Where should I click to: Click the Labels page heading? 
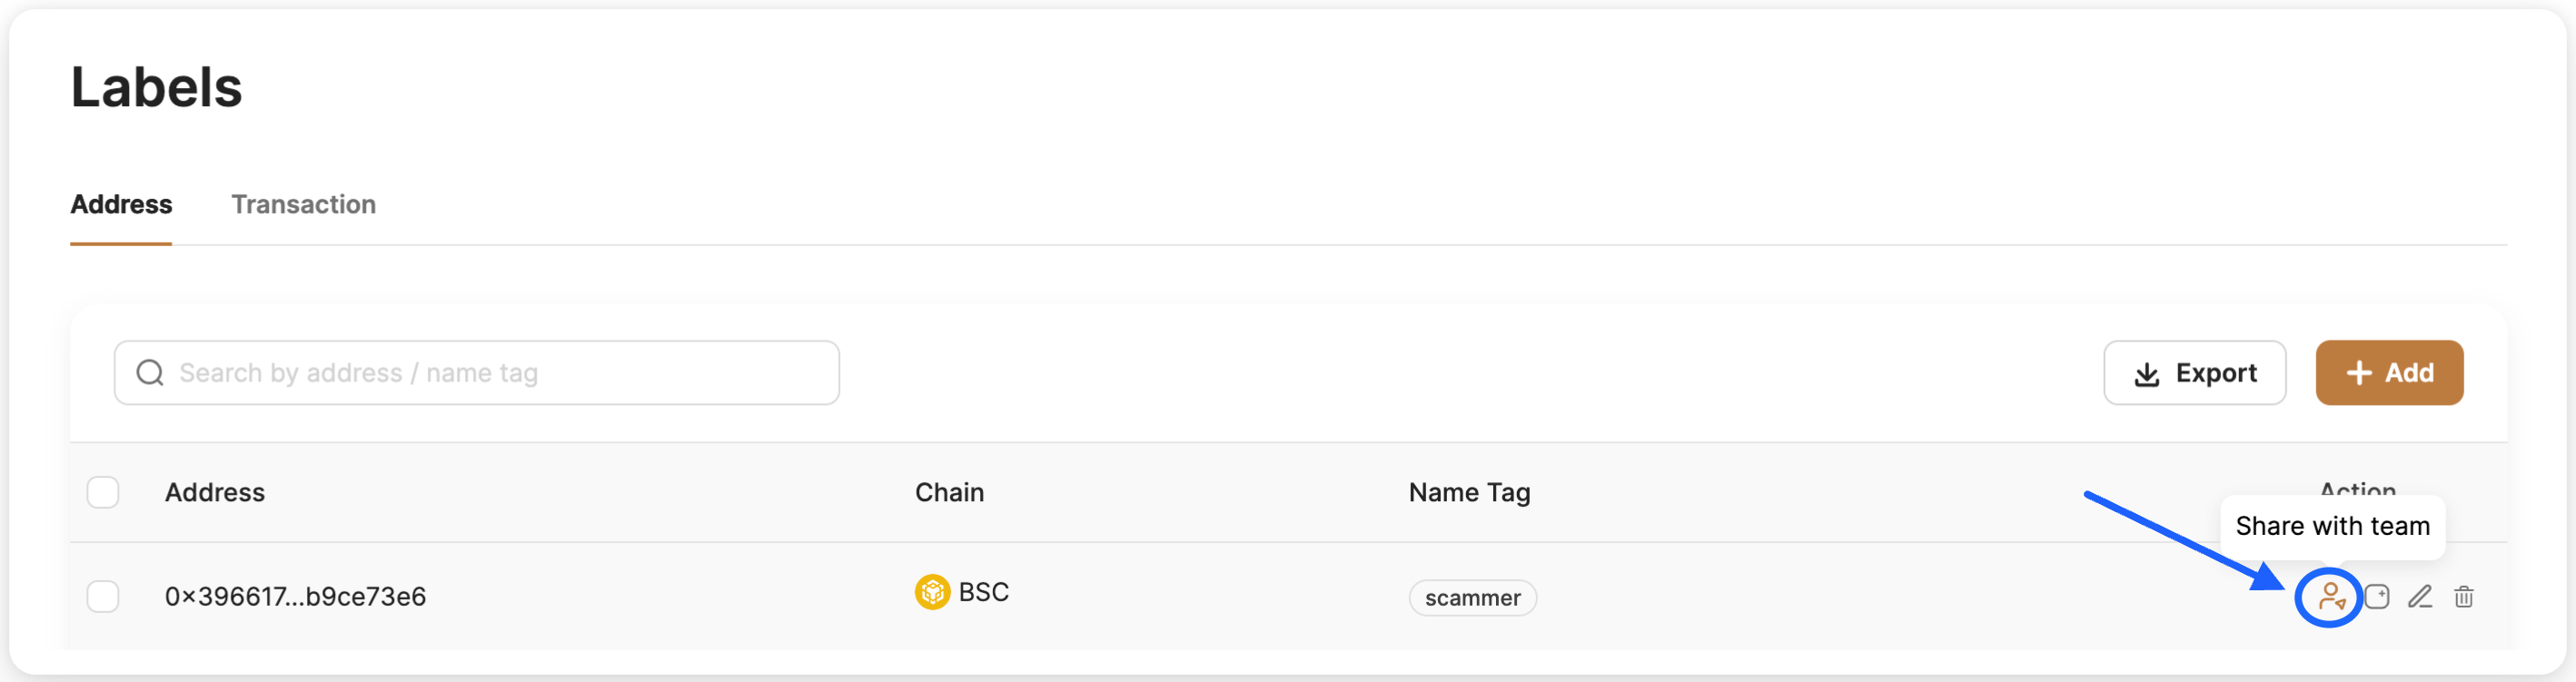click(156, 87)
